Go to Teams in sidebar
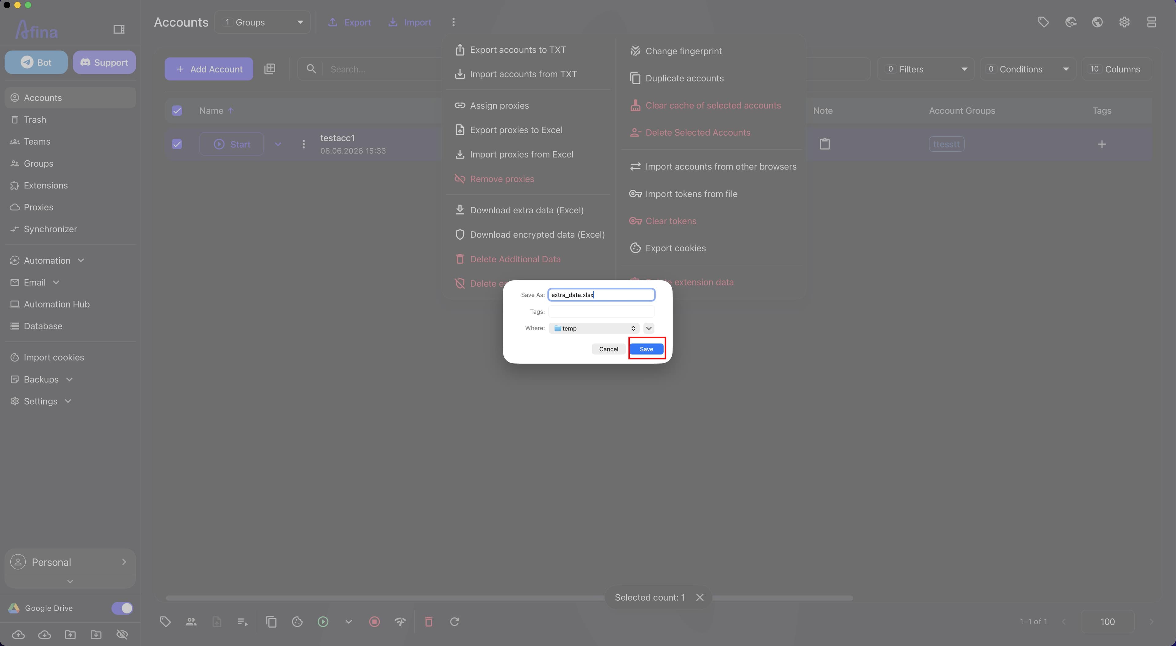This screenshot has width=1176, height=646. point(70,142)
